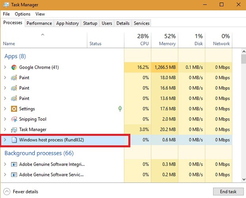Click the Google Chrome icon in Apps list
Viewport: 246px width, 198px height.
point(14,67)
